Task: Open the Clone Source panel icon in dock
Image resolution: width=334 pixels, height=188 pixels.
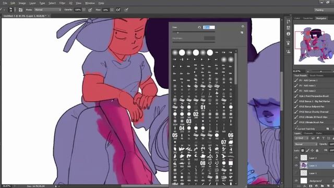Action: (x=289, y=51)
